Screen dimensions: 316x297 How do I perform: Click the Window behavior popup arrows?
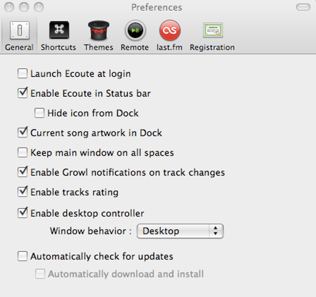(x=216, y=231)
